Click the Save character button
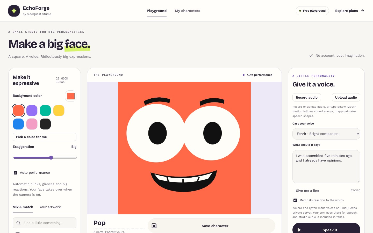The width and height of the screenshot is (373, 233). point(211,226)
